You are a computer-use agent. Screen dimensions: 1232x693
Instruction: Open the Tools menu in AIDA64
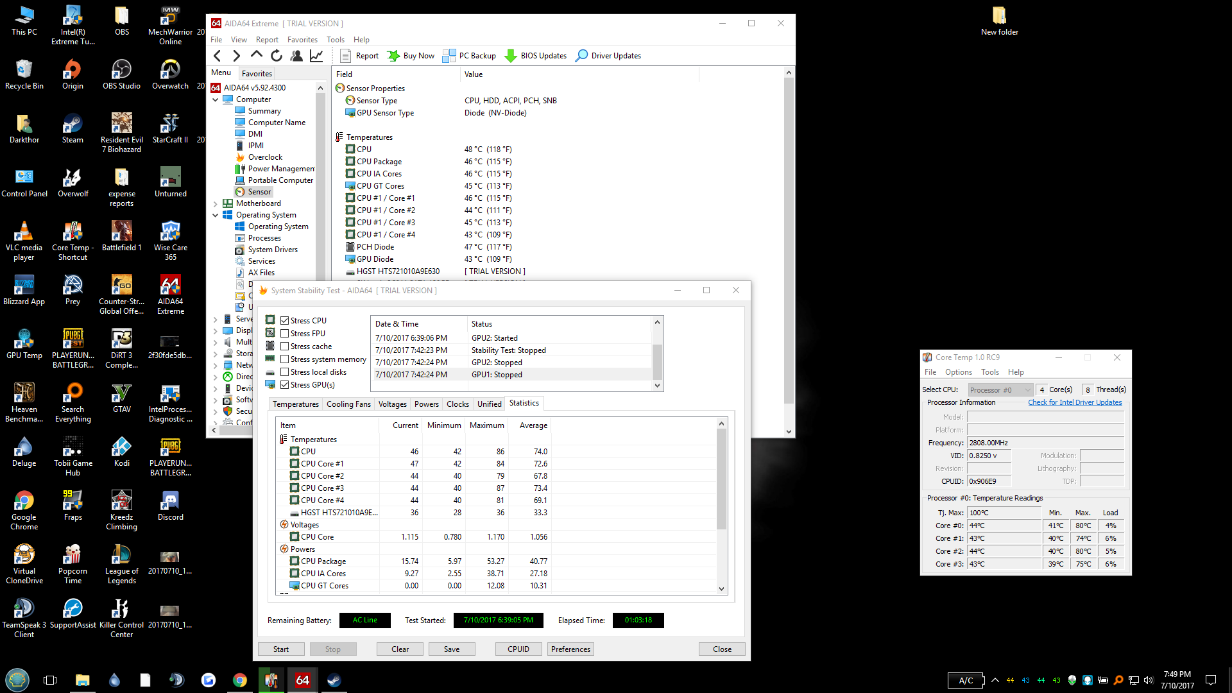pos(335,40)
